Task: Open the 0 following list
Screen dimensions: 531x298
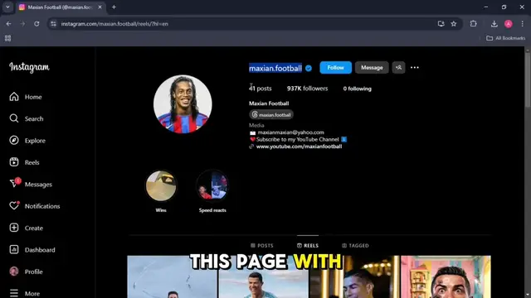Action: click(357, 89)
